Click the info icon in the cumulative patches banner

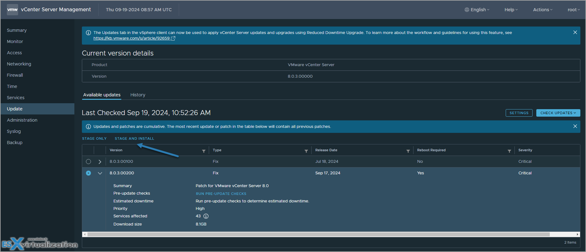[88, 127]
